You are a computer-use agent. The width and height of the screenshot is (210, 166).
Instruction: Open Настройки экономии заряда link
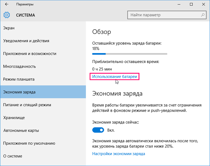coord(118,154)
